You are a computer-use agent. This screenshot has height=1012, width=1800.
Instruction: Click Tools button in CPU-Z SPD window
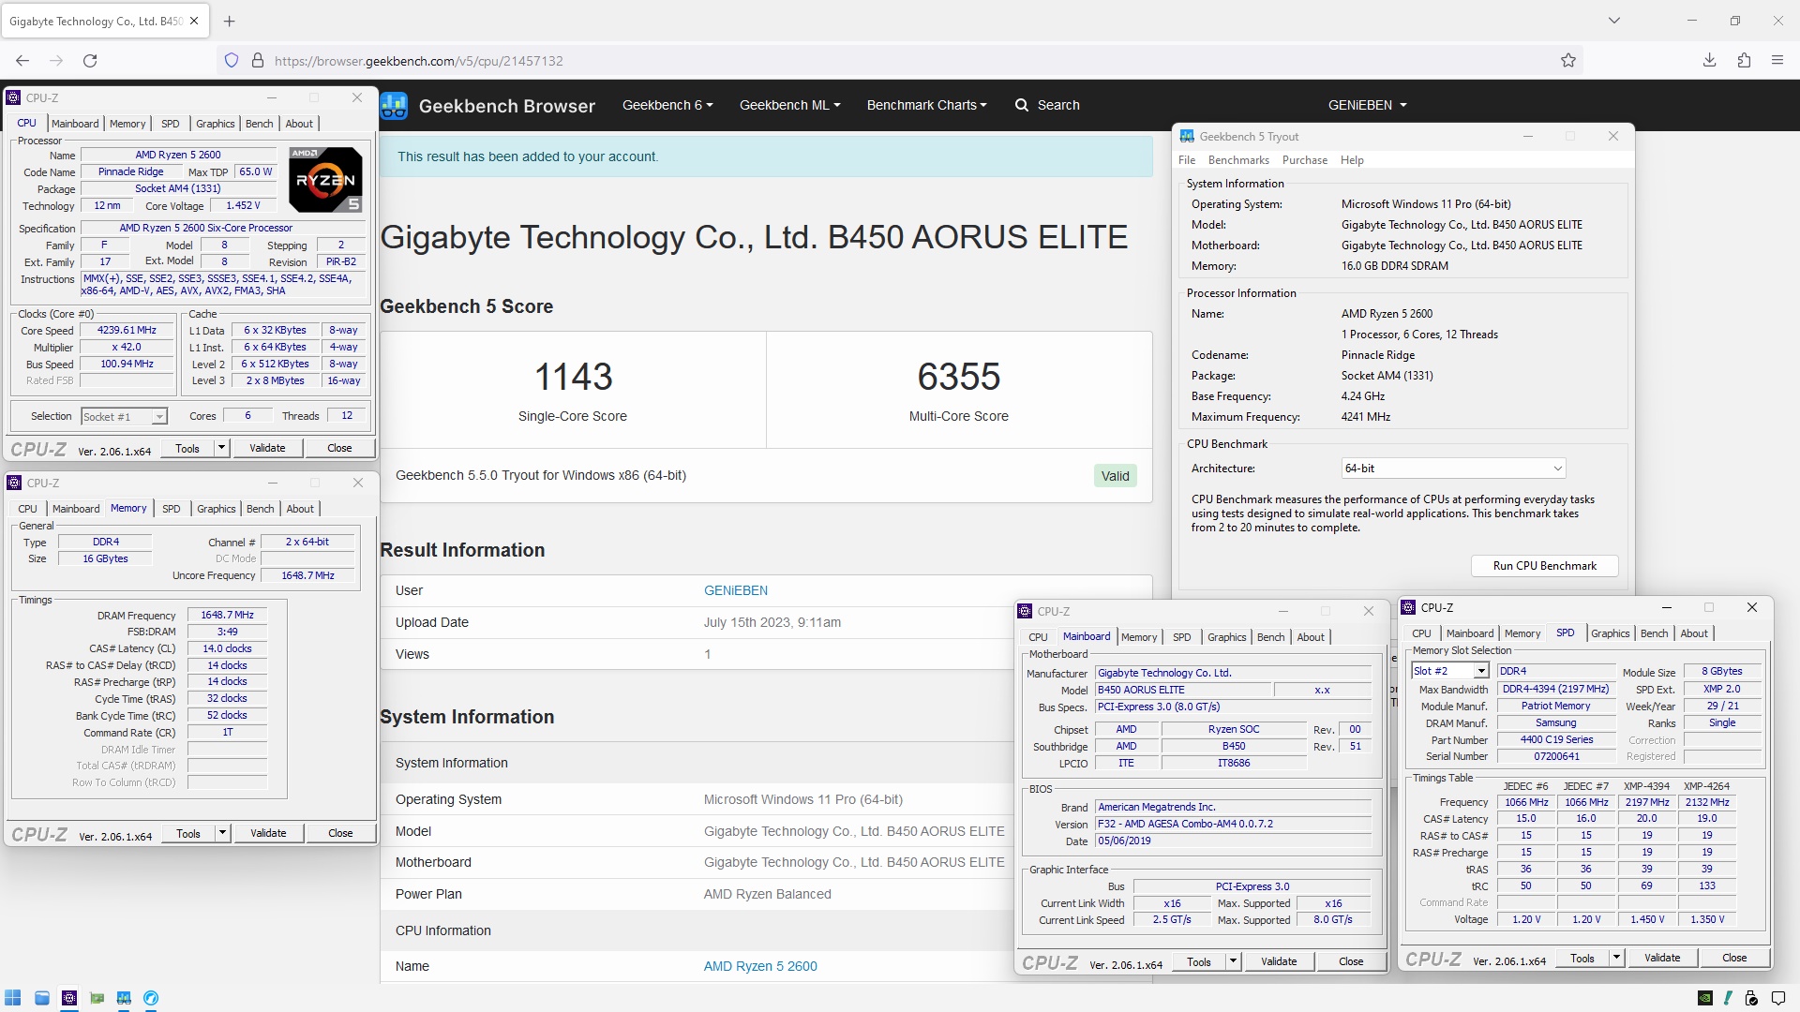tap(1582, 958)
